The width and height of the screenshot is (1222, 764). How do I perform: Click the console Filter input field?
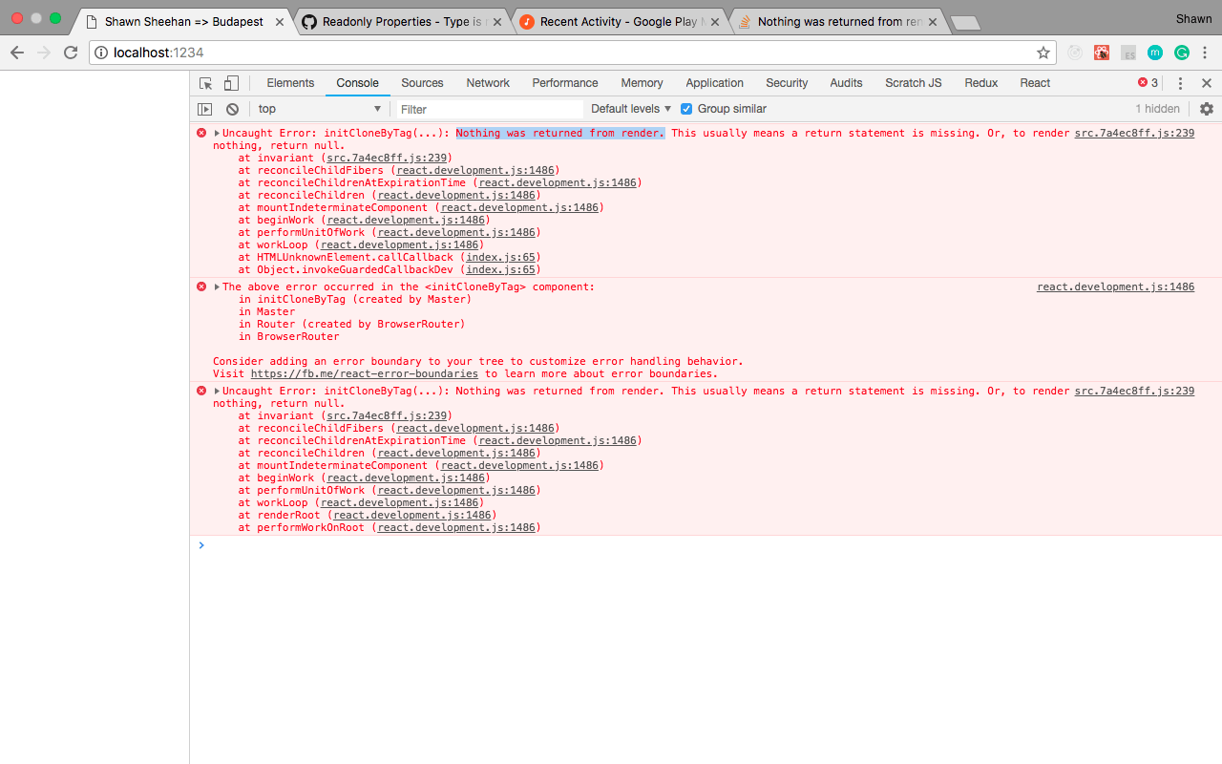point(489,109)
